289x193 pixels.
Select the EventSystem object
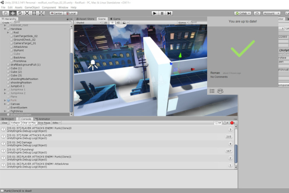click(x=19, y=107)
